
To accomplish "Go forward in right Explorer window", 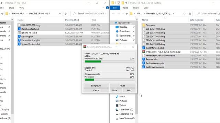I will (119, 14).
